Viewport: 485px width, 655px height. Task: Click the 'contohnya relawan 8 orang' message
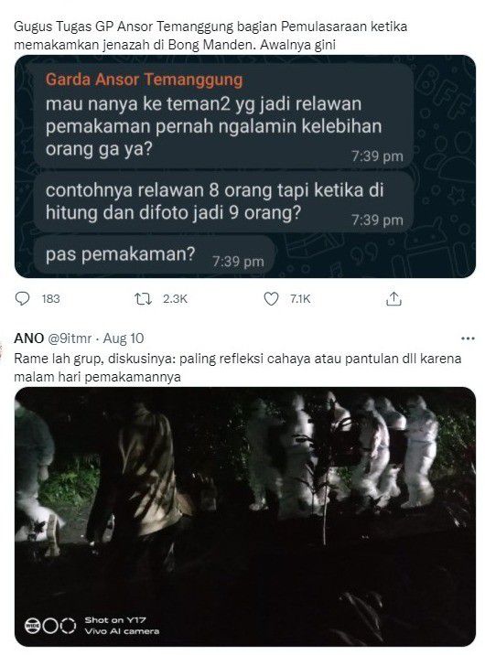coord(223,202)
